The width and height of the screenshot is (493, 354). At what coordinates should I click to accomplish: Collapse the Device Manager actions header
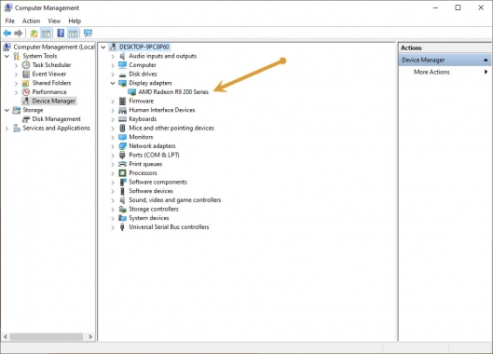tap(486, 60)
